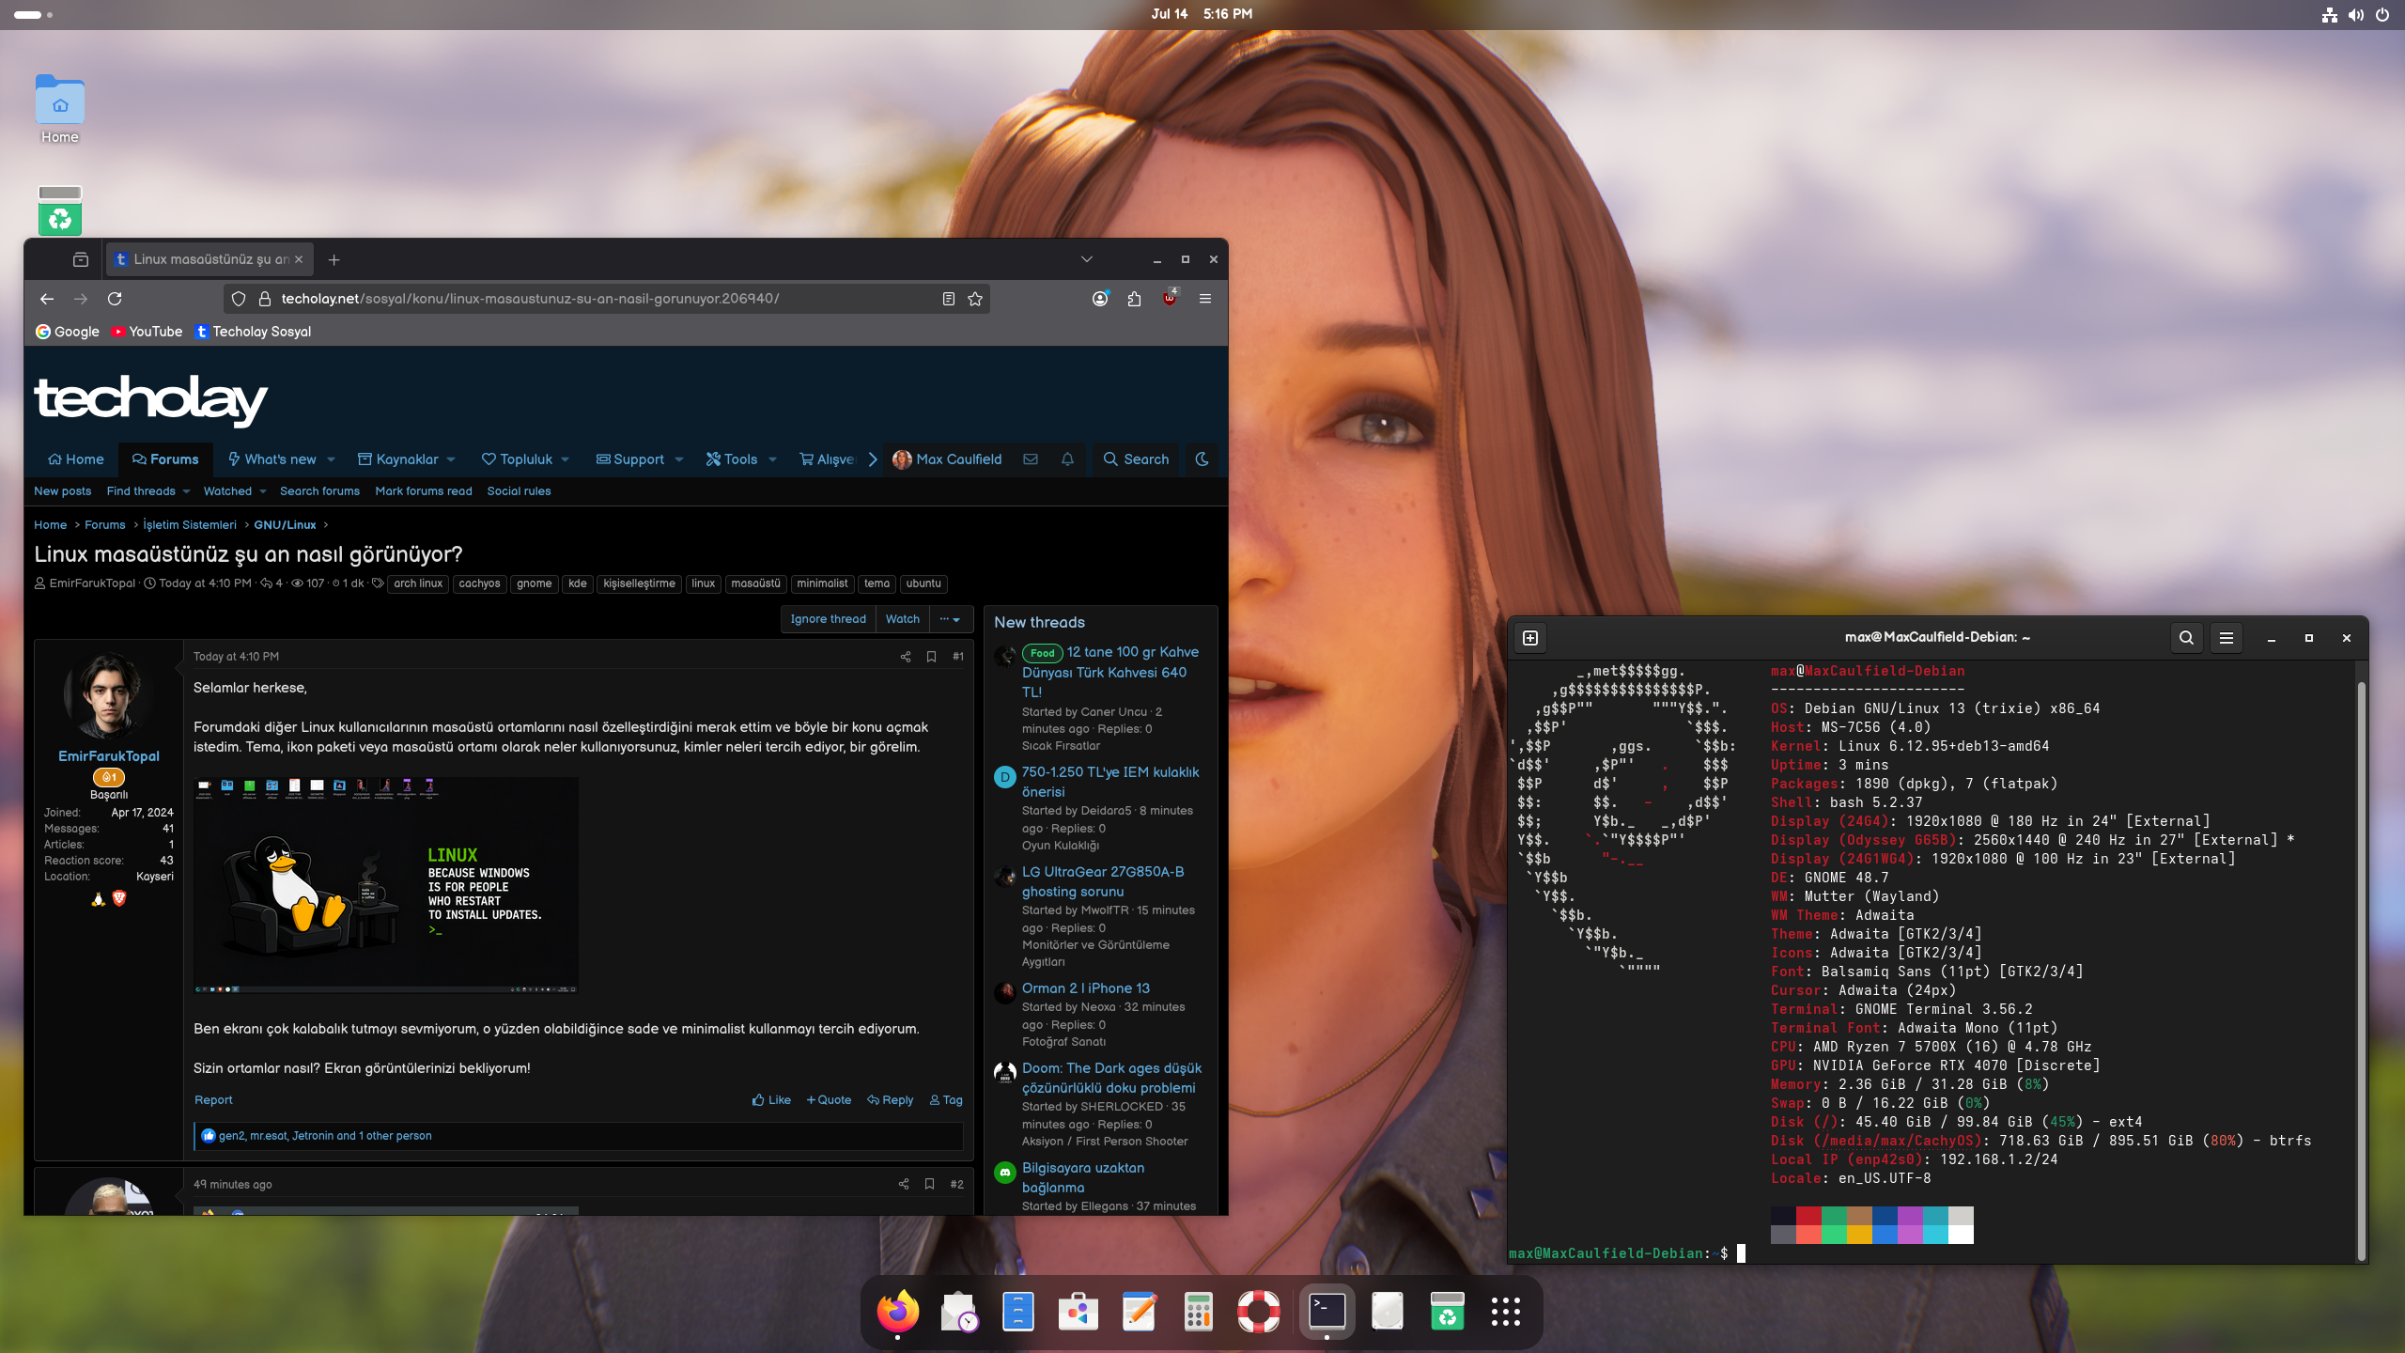This screenshot has width=2405, height=1353.
Task: Click the terminal window search icon
Action: [2186, 638]
